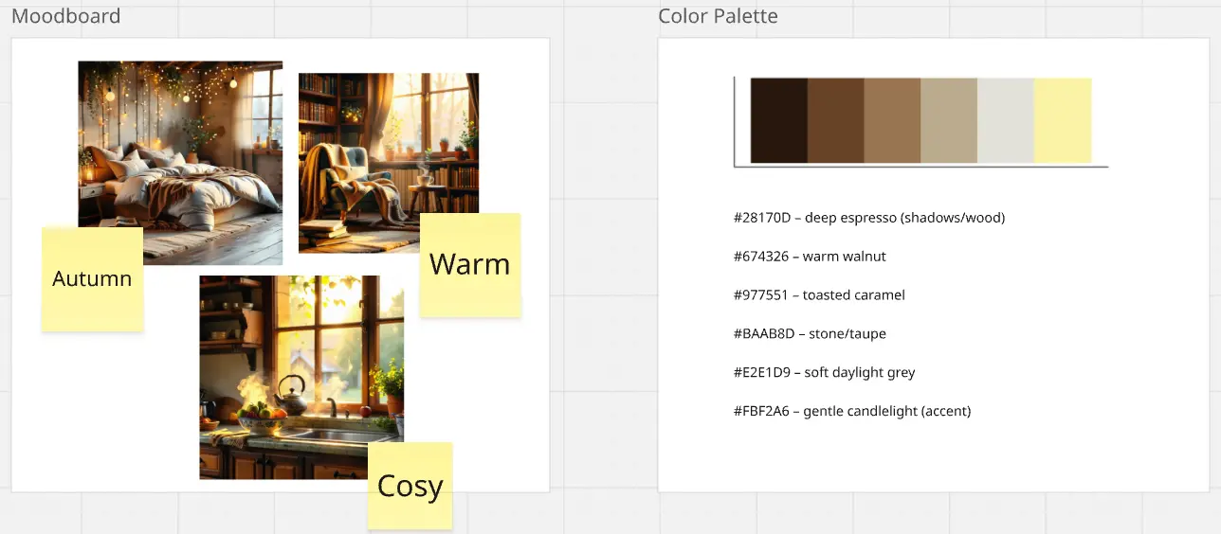Click the stone taupe color swatch

949,120
